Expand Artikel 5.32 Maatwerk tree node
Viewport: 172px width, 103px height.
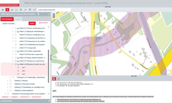click(13, 31)
